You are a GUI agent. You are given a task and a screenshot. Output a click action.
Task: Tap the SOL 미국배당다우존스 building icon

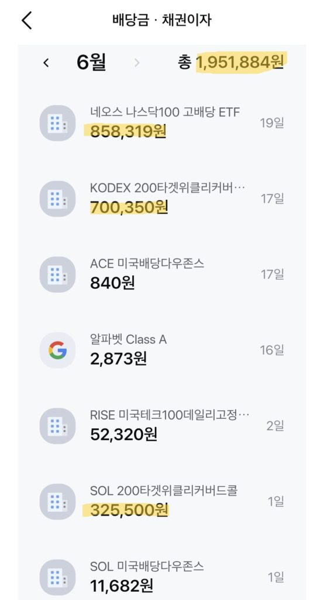pyautogui.click(x=57, y=577)
